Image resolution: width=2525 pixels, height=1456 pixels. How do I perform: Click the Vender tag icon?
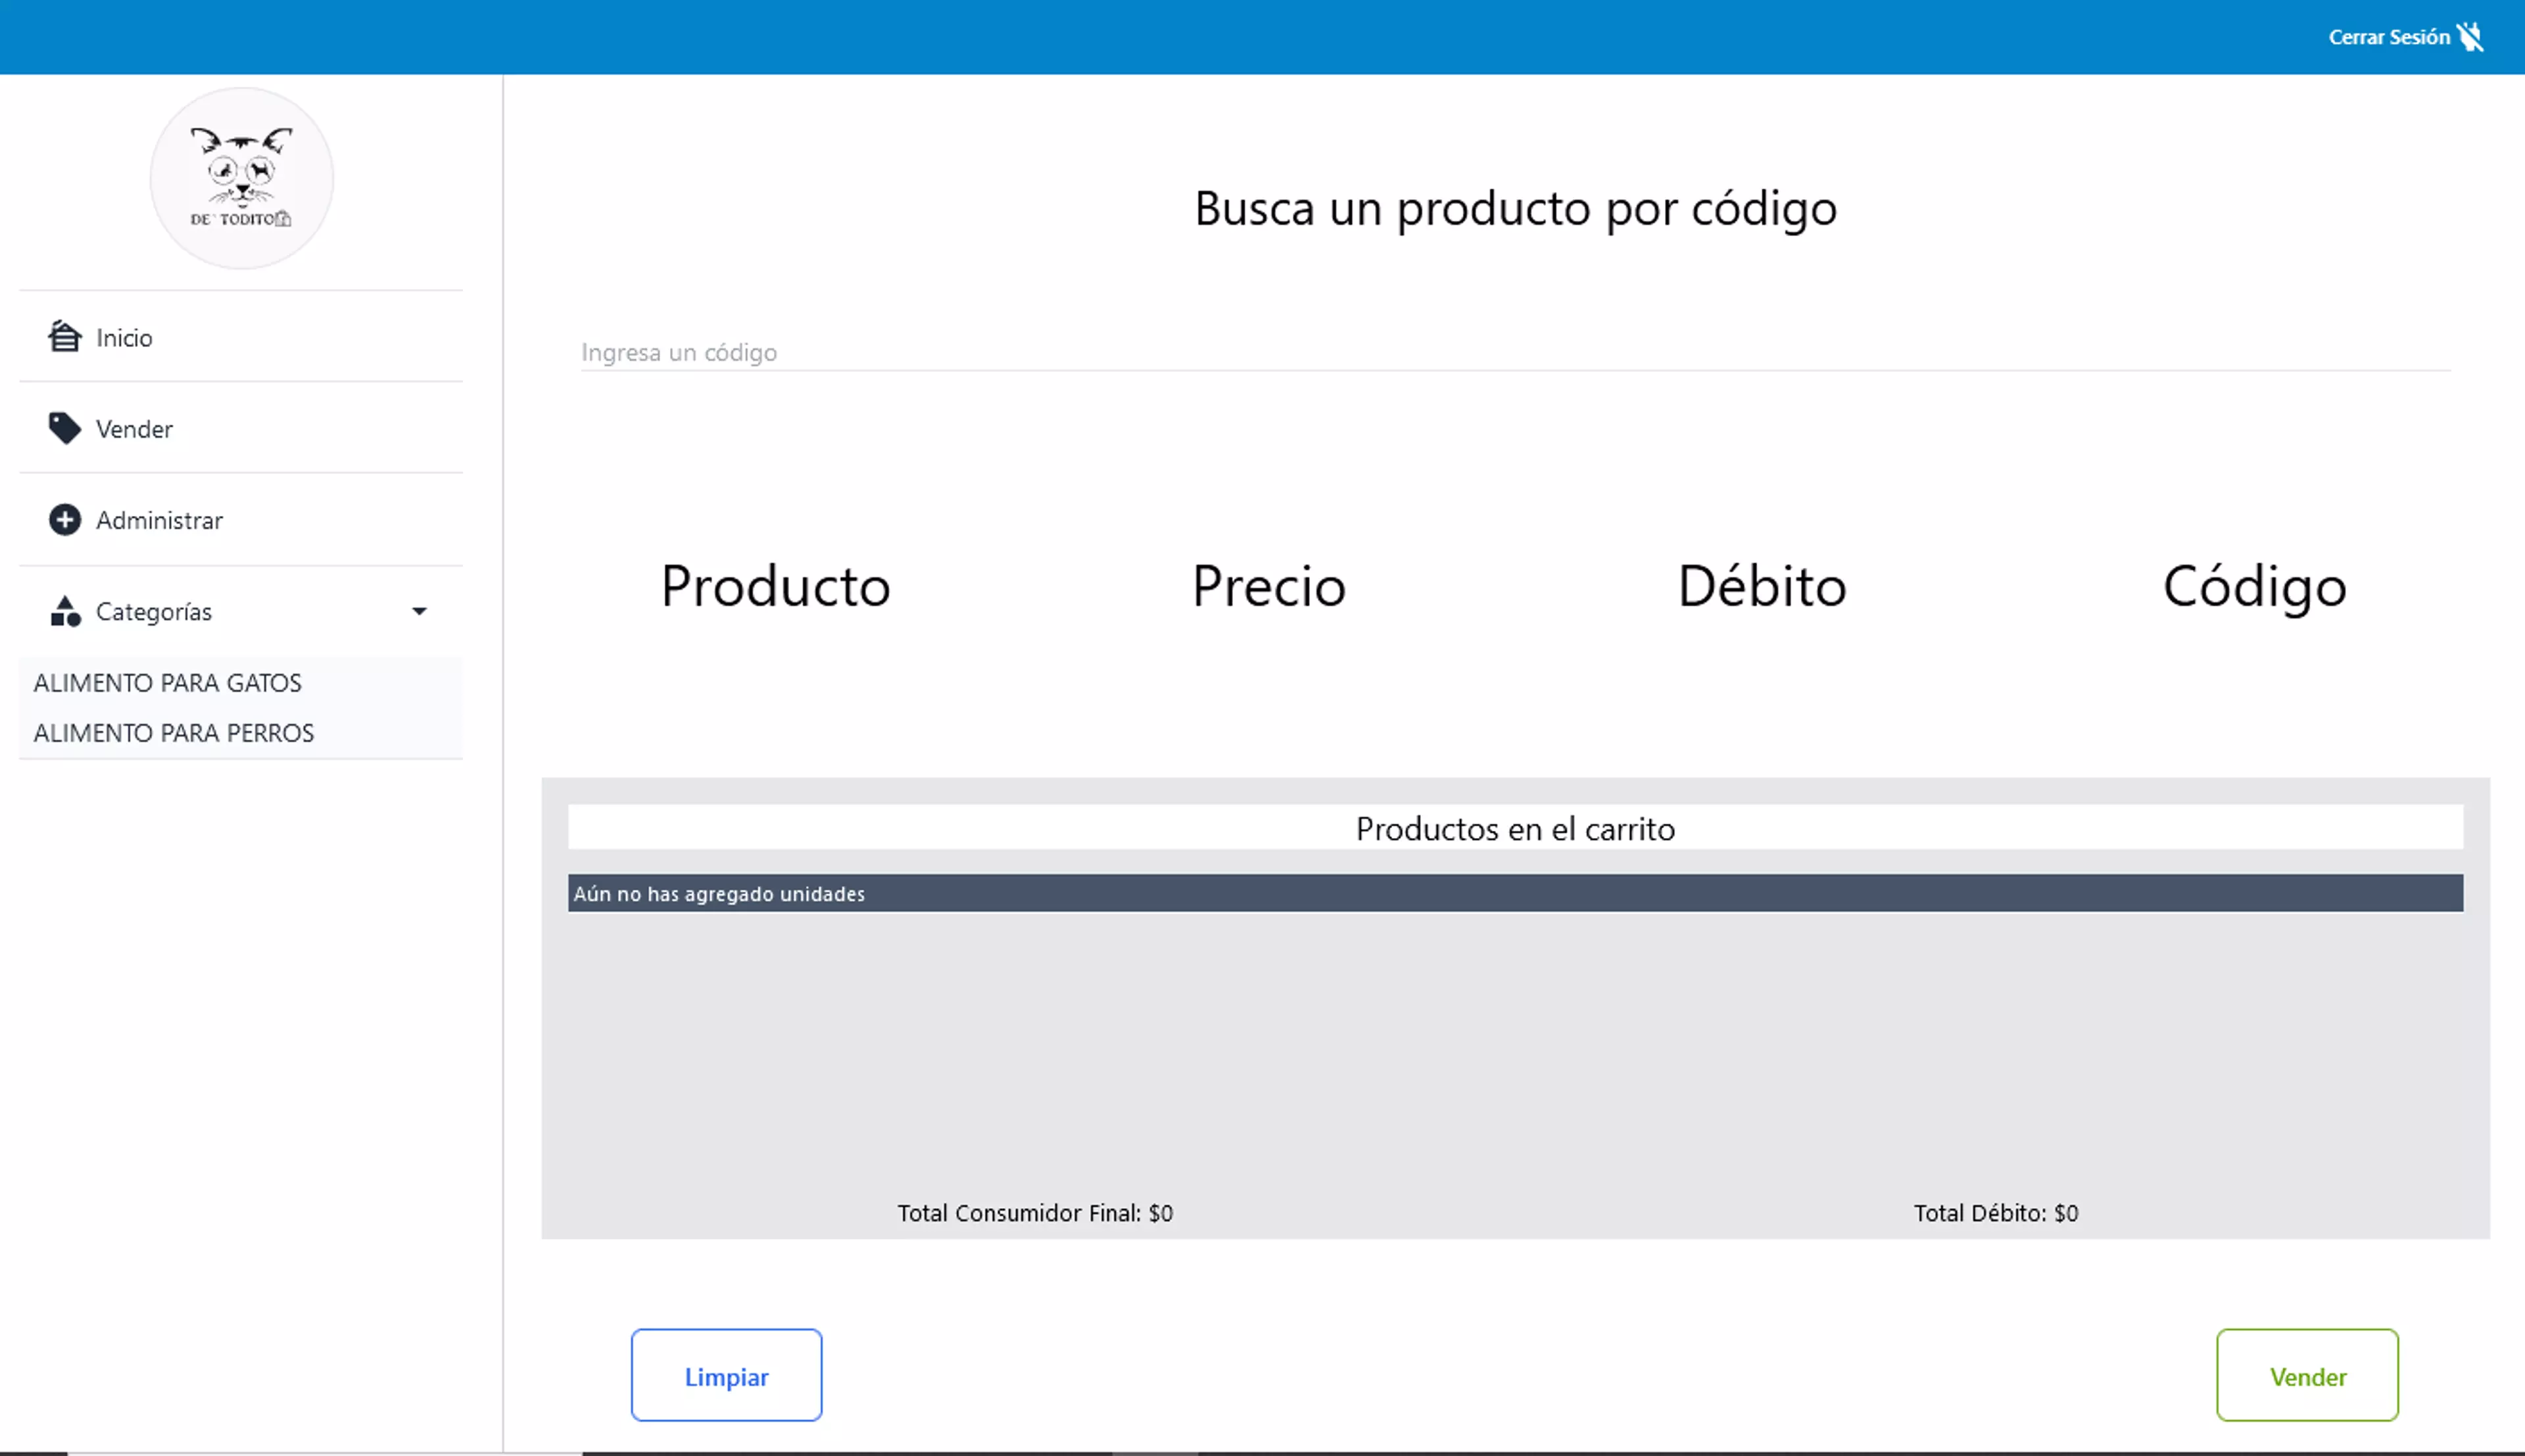tap(65, 429)
